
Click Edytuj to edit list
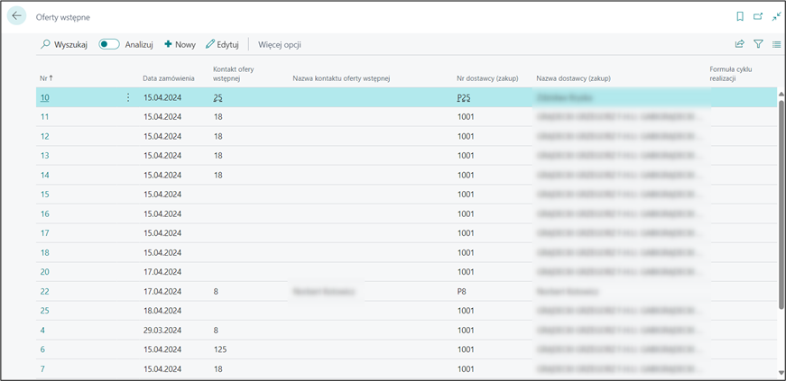222,44
